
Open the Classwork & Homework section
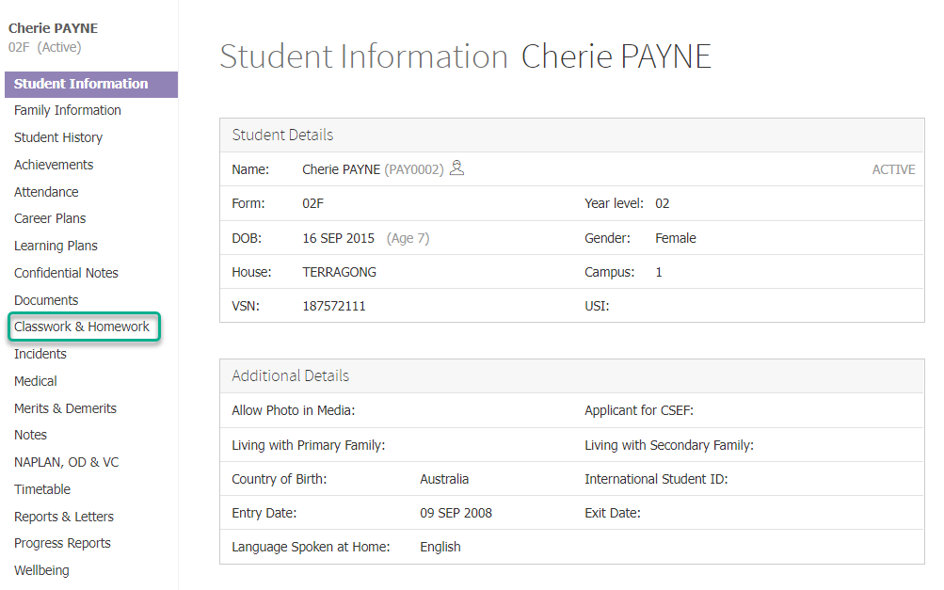83,327
